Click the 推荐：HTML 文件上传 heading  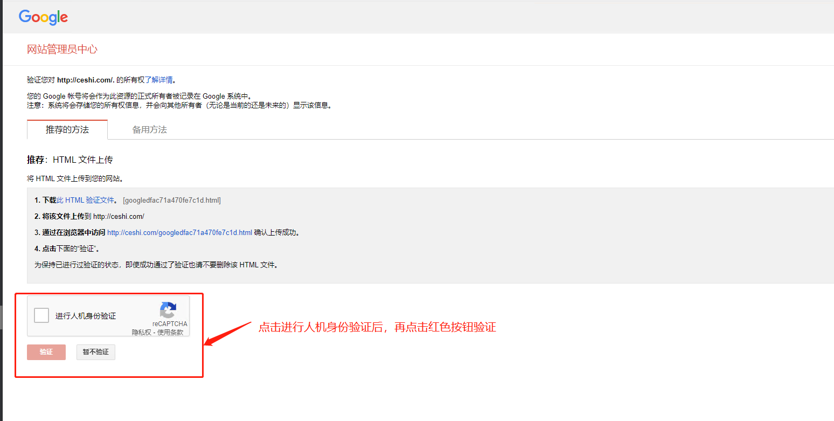(x=70, y=160)
